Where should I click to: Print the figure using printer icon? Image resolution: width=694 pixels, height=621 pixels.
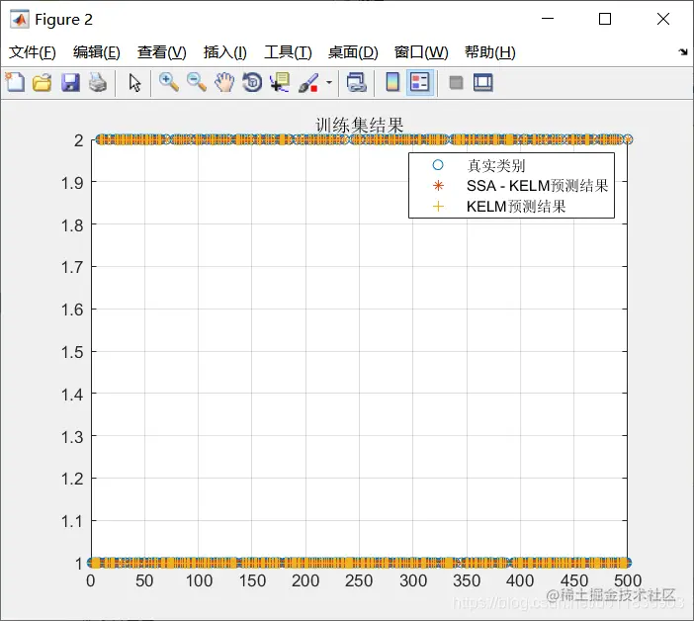tap(98, 83)
